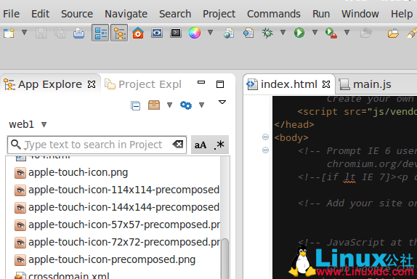This screenshot has width=417, height=279.
Task: Start the Debug bug icon
Action: coord(267,33)
